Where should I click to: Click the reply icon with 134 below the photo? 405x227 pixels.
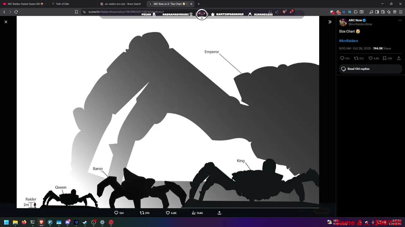(116, 213)
